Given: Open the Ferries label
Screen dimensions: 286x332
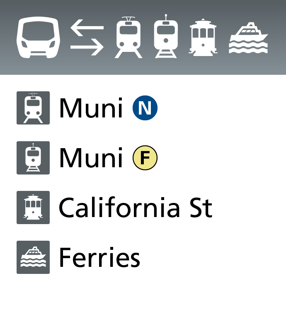Looking at the screenshot, I should 99,257.
